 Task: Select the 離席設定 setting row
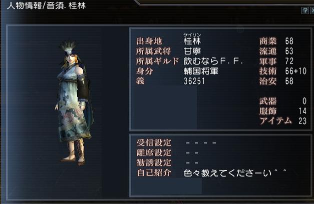tap(168, 153)
